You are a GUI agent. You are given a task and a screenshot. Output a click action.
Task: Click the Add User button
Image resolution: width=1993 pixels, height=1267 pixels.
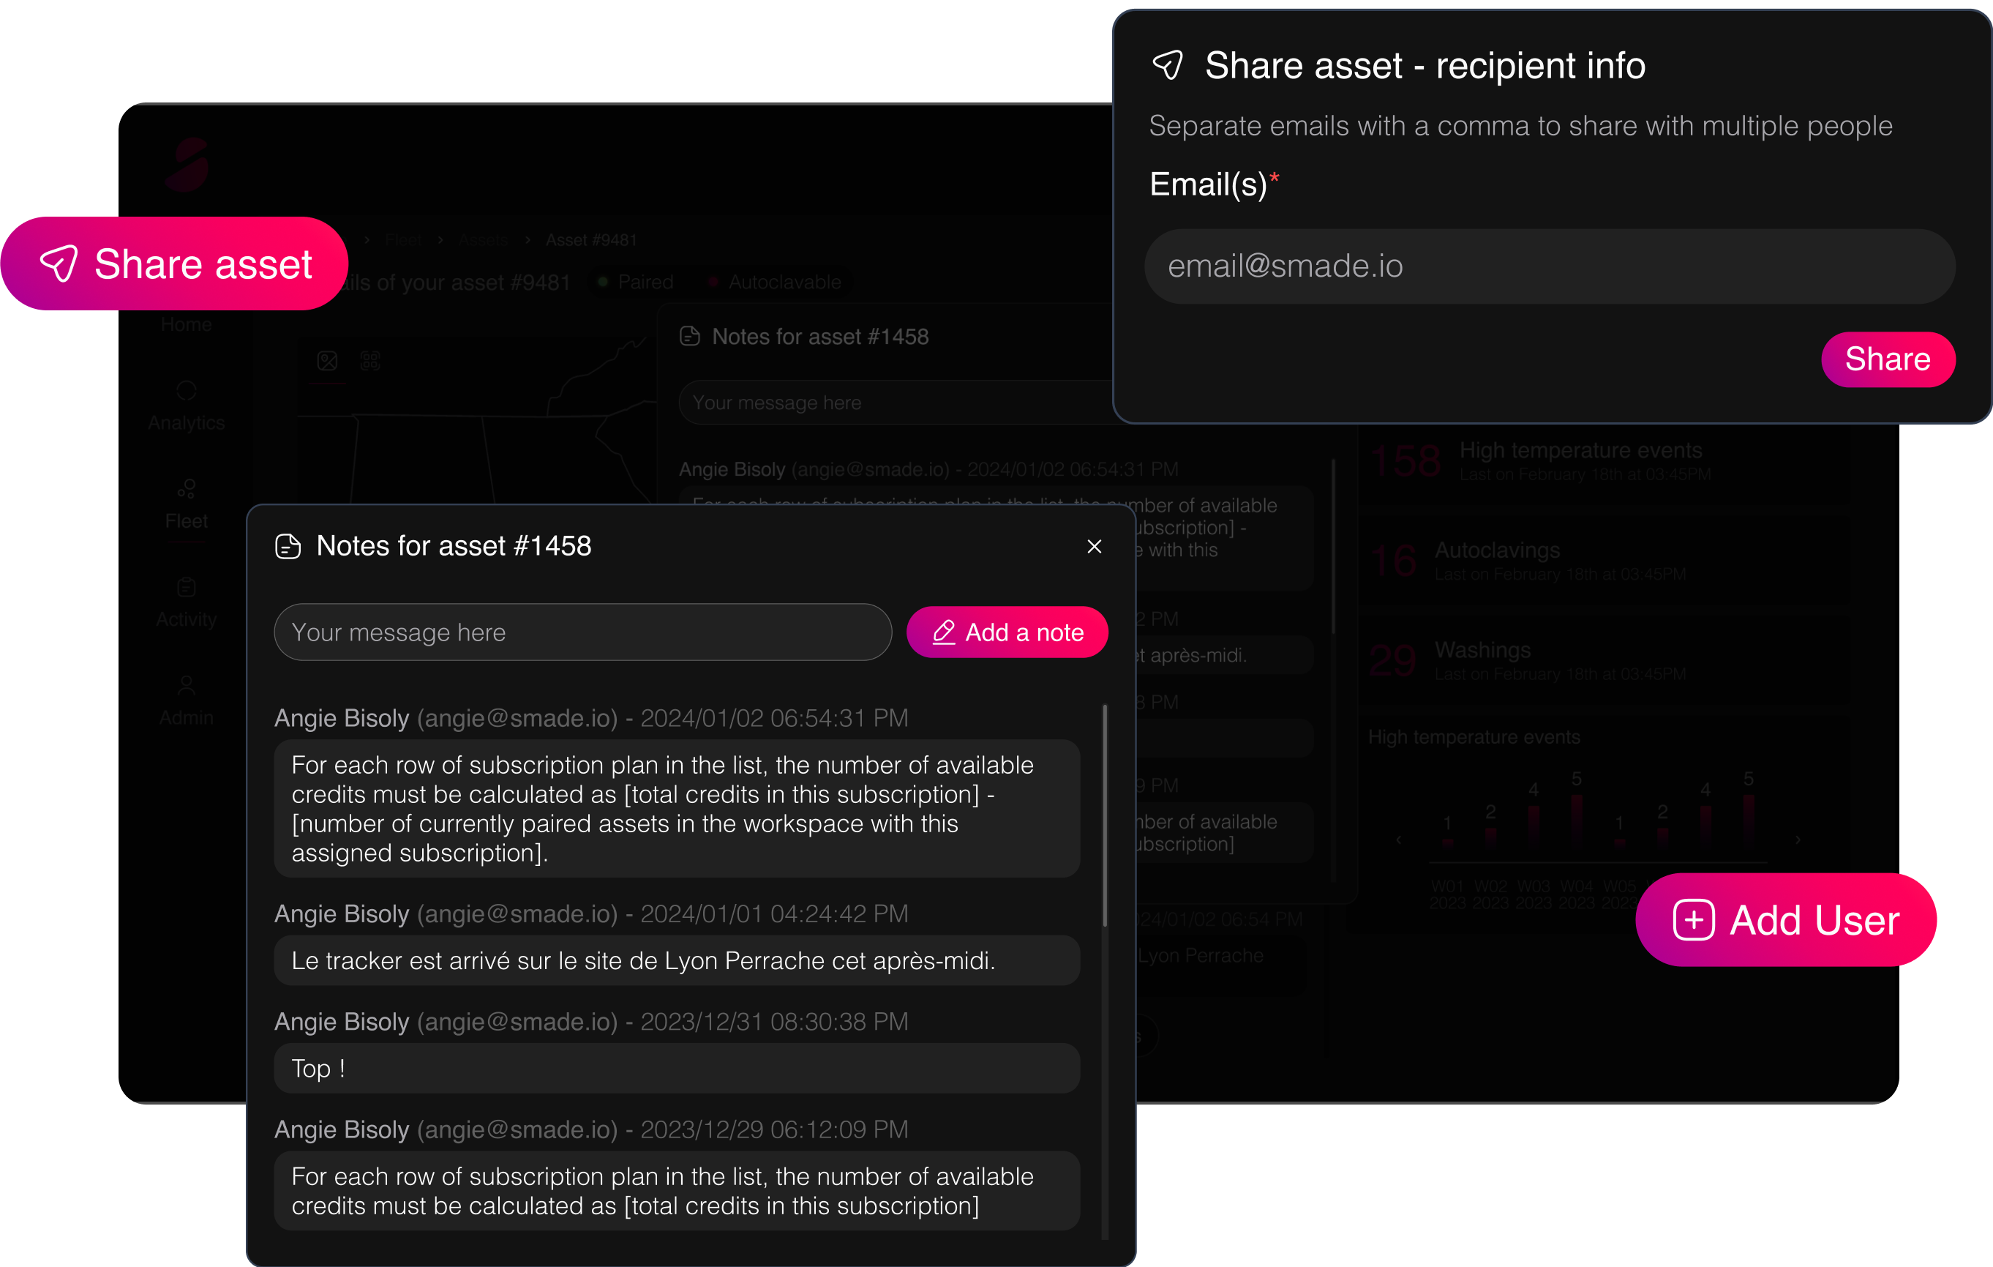tap(1784, 919)
